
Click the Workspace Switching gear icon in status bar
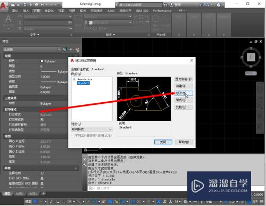click(185, 202)
